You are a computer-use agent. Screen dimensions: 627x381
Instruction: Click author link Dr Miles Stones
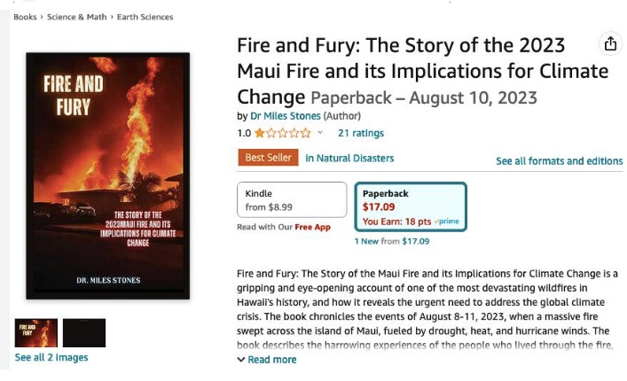(x=285, y=116)
